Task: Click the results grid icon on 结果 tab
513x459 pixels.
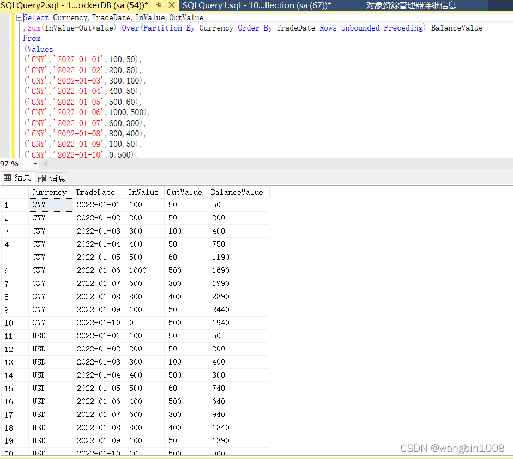Action: coord(7,177)
